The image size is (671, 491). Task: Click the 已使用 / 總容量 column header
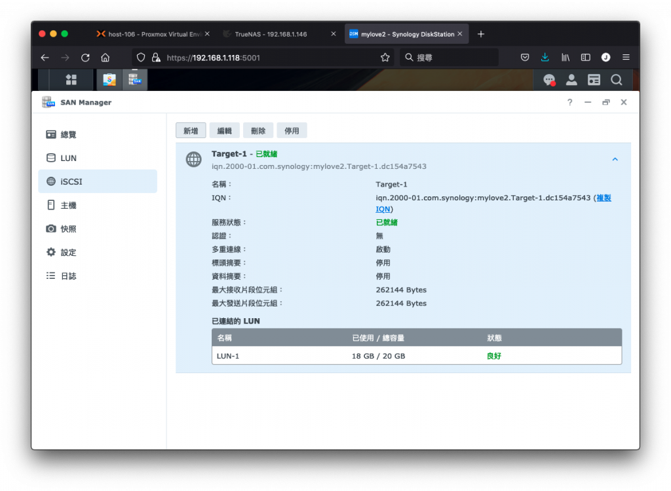pyautogui.click(x=378, y=338)
